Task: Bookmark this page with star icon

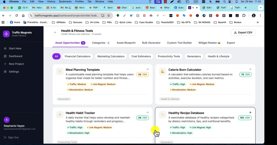Action: (x=109, y=15)
